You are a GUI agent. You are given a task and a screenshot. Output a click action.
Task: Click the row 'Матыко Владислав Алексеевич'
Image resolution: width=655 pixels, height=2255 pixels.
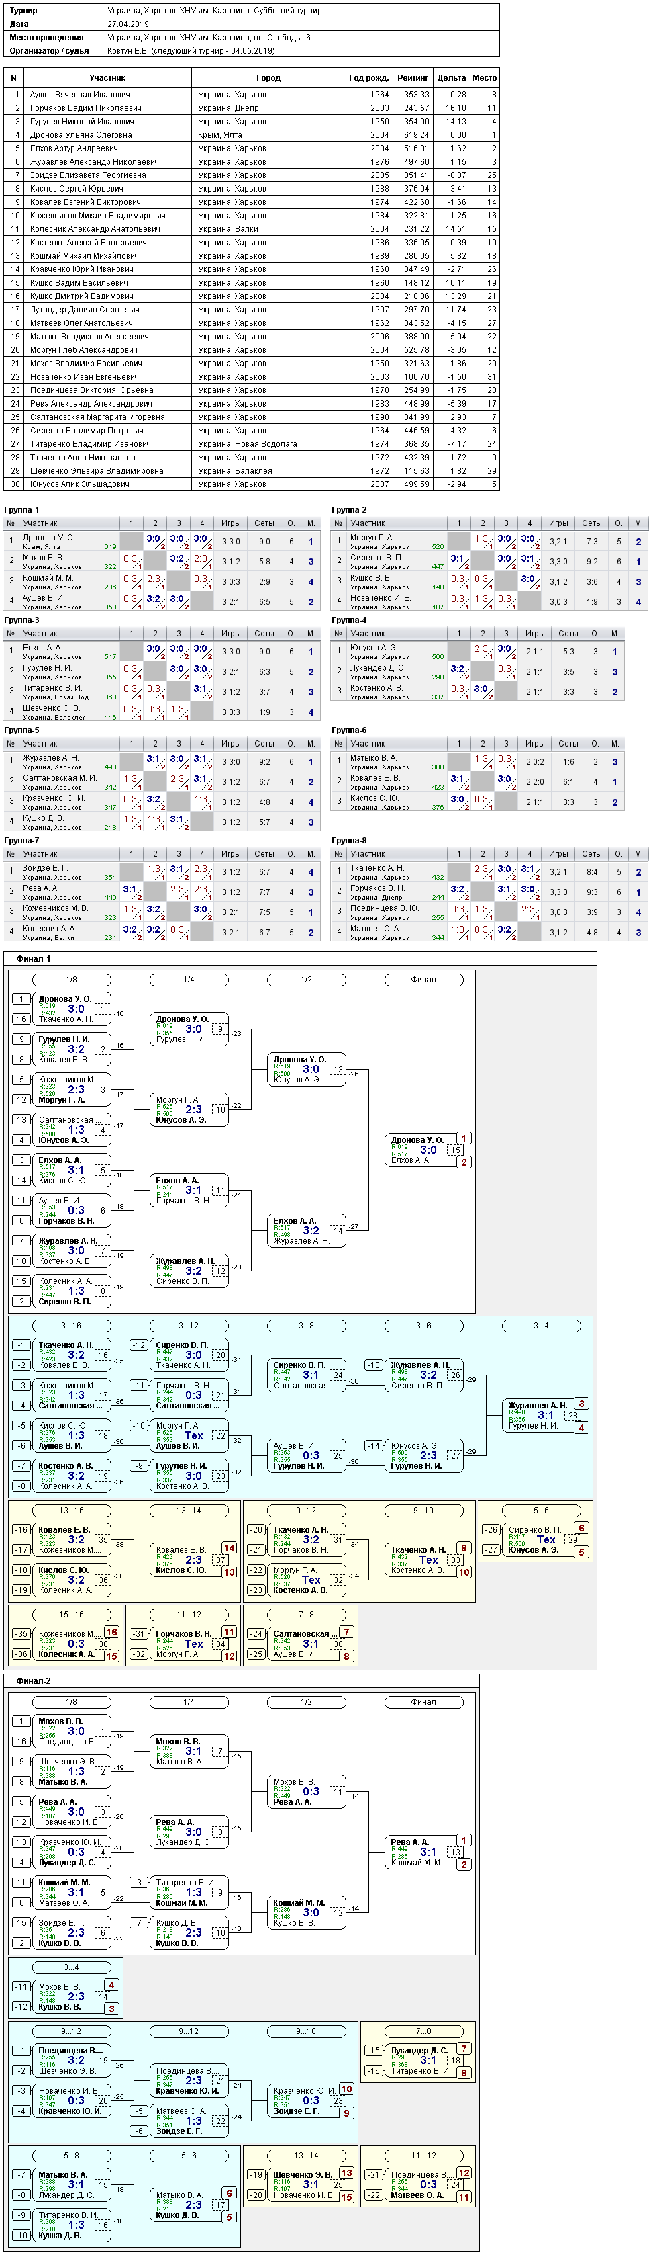(x=252, y=336)
